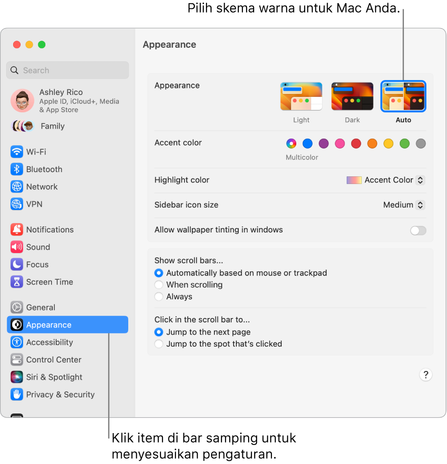Click the Focus moon icon
Screen dimensions: 447x464
click(17, 265)
